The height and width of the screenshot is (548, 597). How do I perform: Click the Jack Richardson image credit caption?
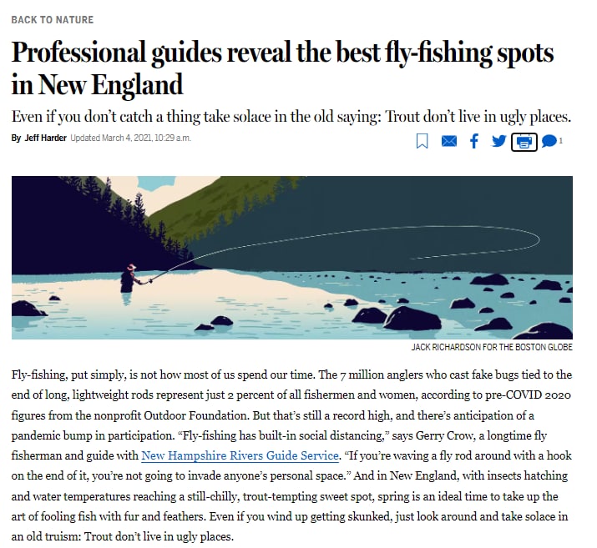click(492, 347)
